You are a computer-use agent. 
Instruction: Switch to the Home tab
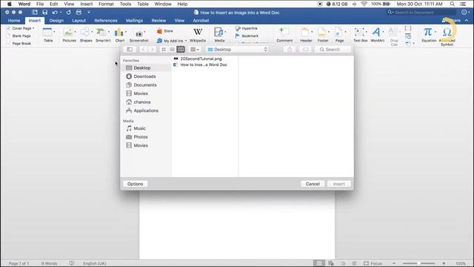click(14, 21)
